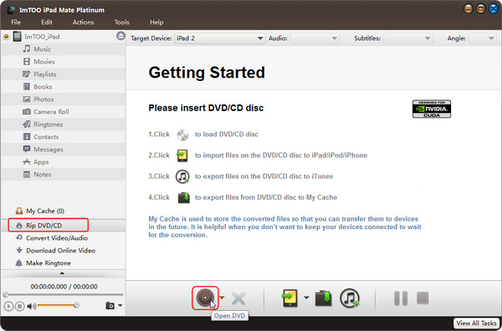Open the Actions menu

tap(83, 22)
